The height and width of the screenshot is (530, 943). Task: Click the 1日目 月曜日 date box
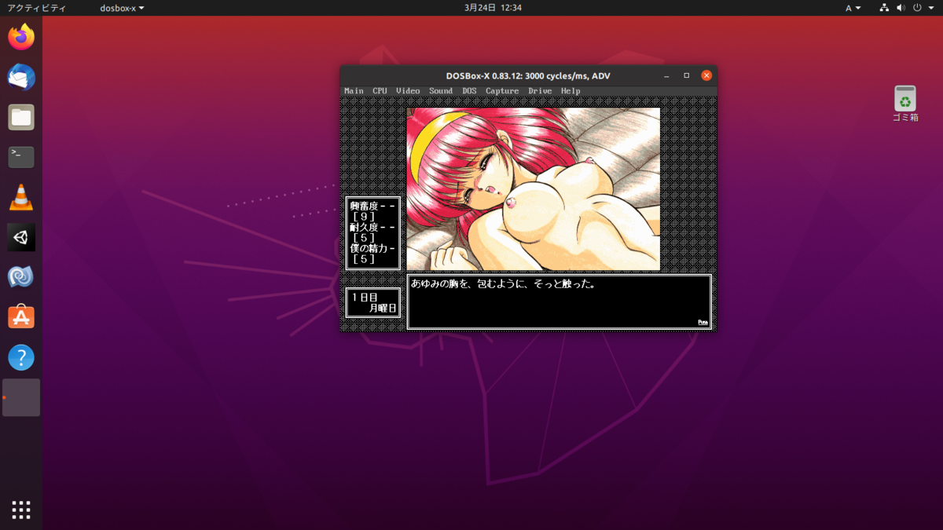[x=373, y=303]
